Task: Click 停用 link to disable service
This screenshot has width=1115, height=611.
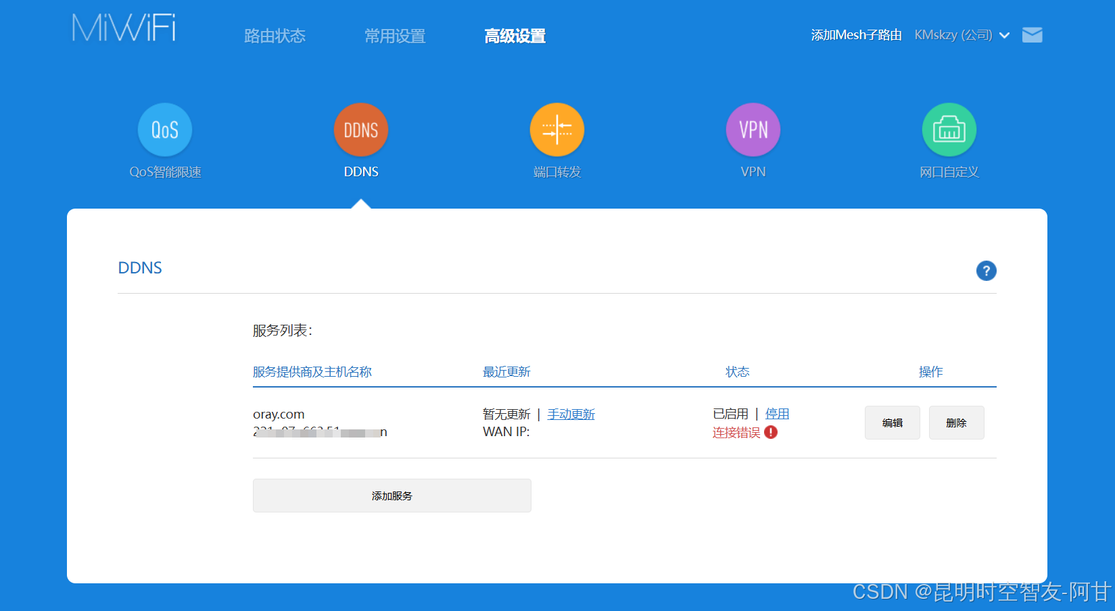Action: 777,414
